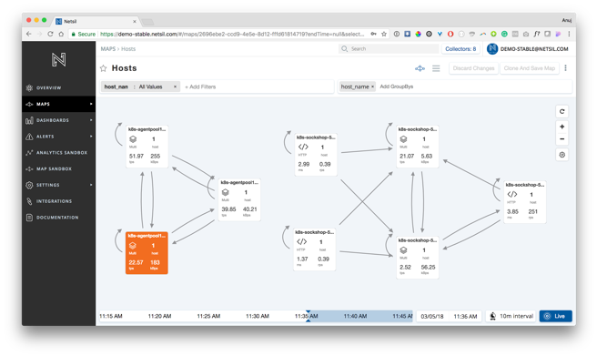
Task: Select HTTP node showing 2.99 ms
Action: coord(316,155)
